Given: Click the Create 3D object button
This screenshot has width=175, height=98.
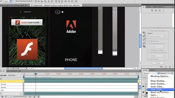Looking at the screenshot, I should click(158, 63).
